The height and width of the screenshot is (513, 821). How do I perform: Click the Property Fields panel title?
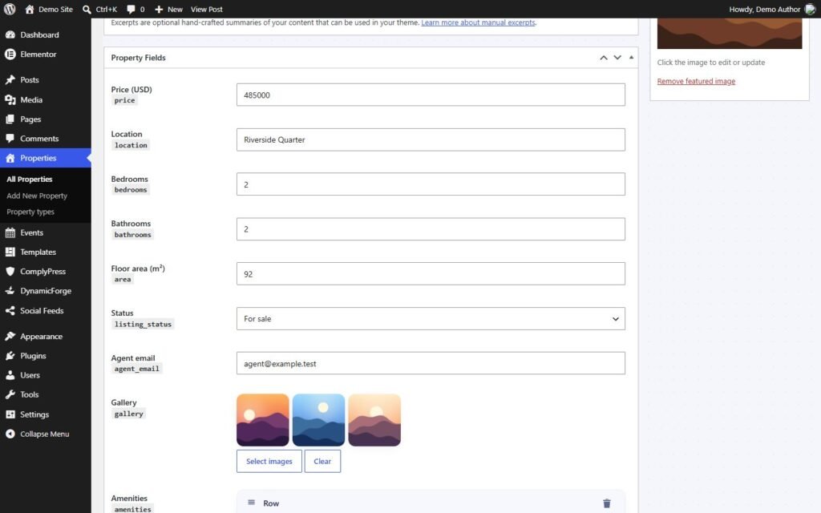(138, 58)
